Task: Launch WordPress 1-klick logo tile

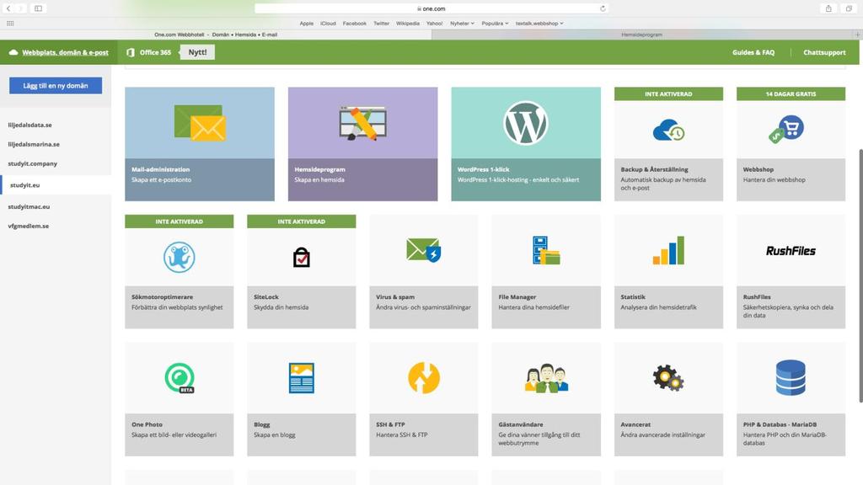Action: pos(526,123)
